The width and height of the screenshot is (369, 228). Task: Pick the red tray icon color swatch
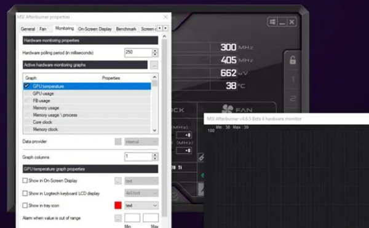(x=118, y=205)
